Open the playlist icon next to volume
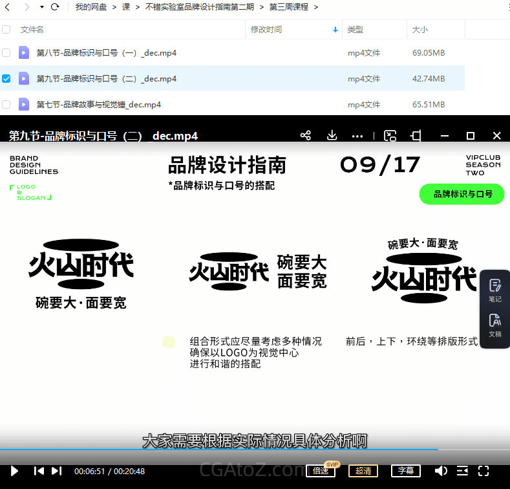This screenshot has width=510, height=489. pos(462,471)
